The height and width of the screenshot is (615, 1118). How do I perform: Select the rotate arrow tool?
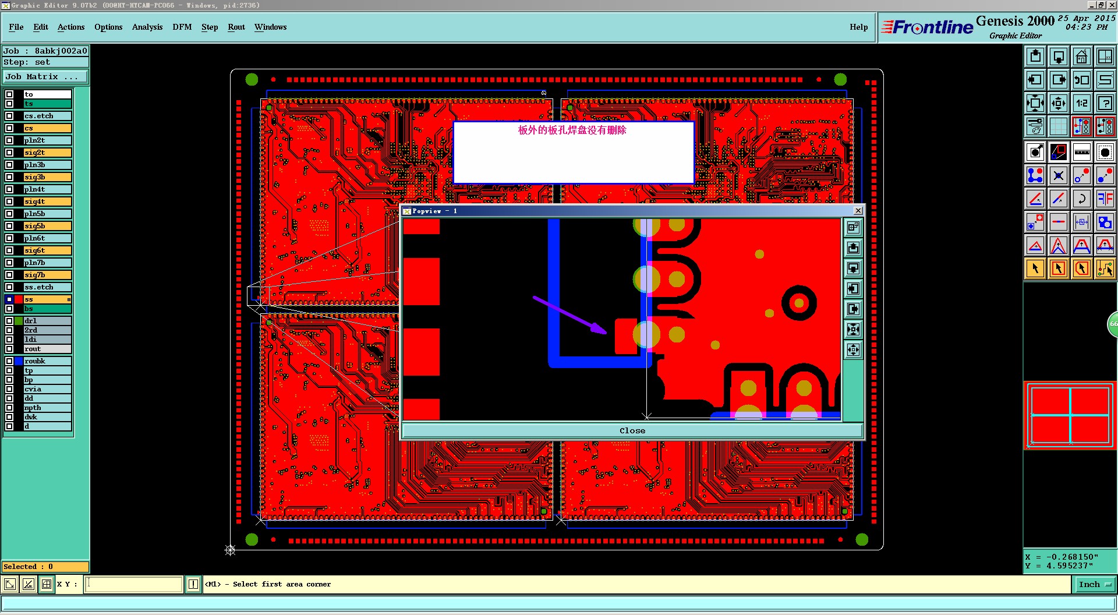1082,199
